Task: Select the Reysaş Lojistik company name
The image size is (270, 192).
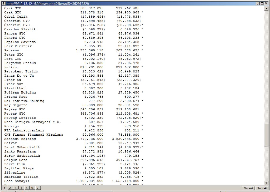Action: tap(20, 118)
